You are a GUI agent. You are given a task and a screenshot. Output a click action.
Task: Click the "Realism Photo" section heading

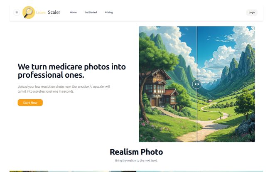coord(136,152)
